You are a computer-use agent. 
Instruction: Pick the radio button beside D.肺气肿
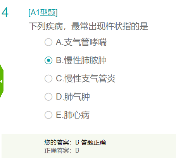pyautogui.click(x=48, y=97)
